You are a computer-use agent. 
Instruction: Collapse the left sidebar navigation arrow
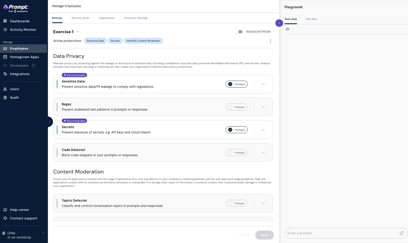(50, 122)
